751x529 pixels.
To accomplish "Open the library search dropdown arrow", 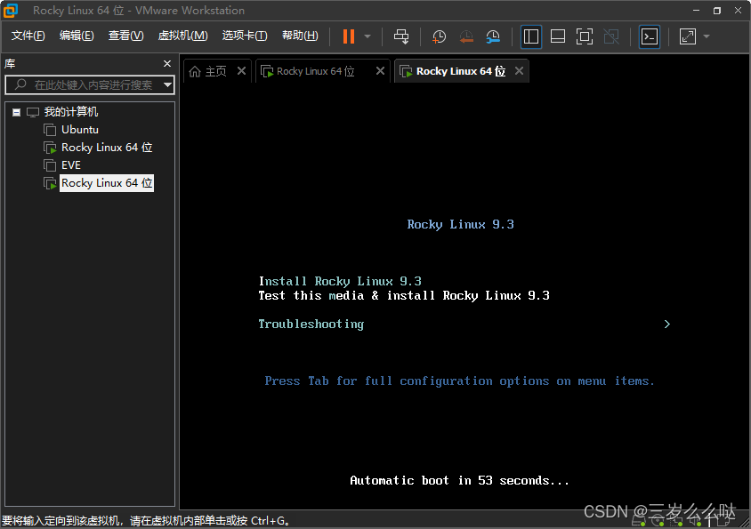I will coord(167,85).
